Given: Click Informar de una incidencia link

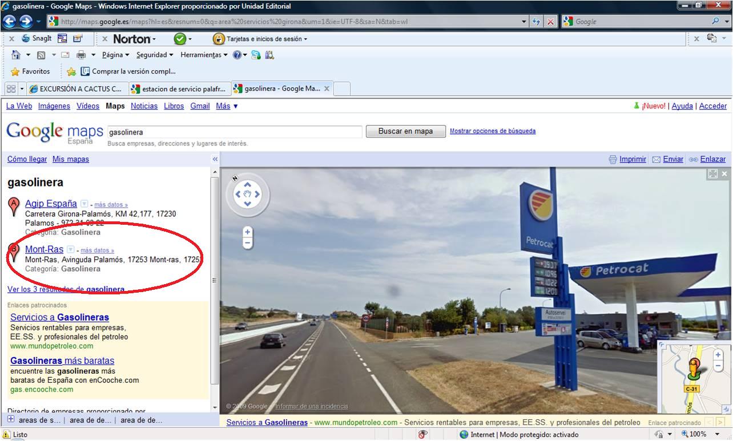Looking at the screenshot, I should (x=312, y=406).
